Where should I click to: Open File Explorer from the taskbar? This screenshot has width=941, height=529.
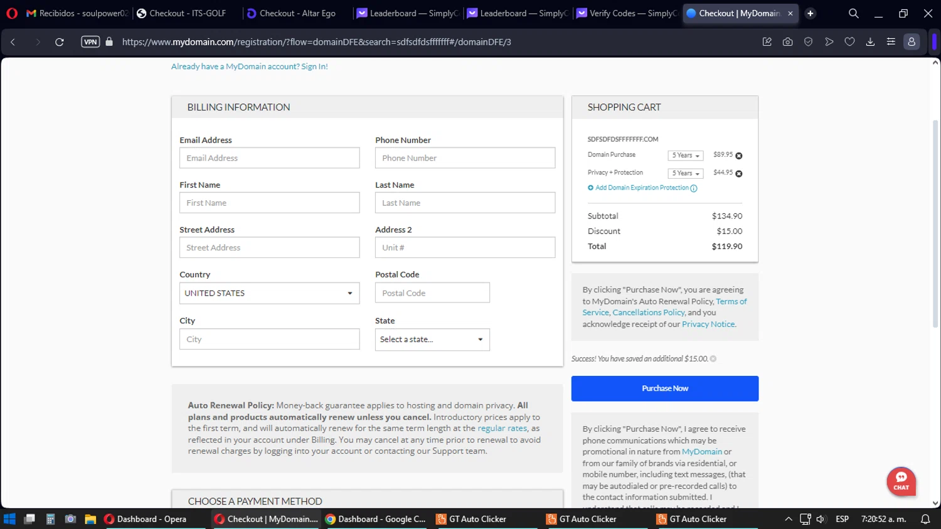[x=90, y=519]
